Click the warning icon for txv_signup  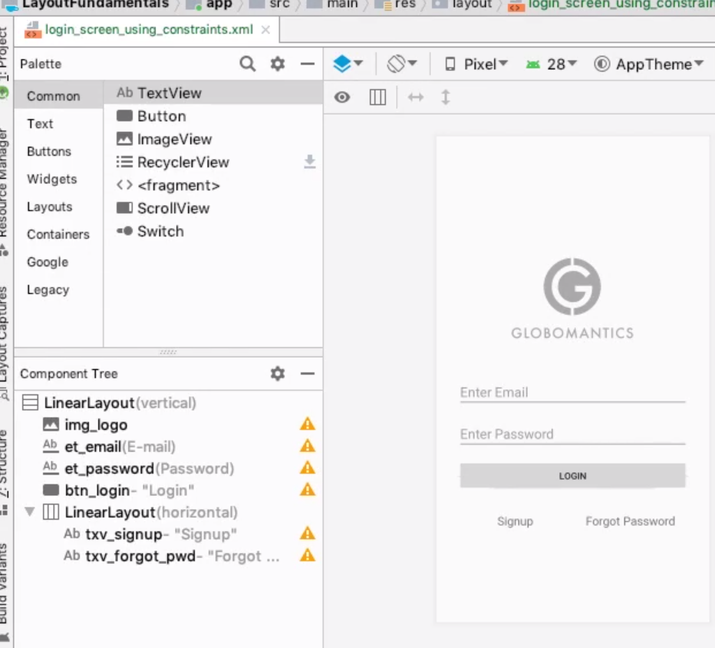tap(308, 534)
